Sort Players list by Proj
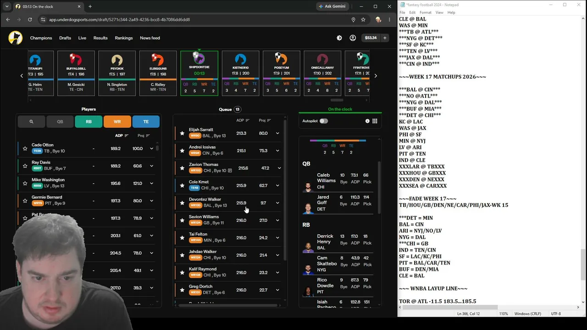This screenshot has height=330, width=587. click(x=144, y=136)
